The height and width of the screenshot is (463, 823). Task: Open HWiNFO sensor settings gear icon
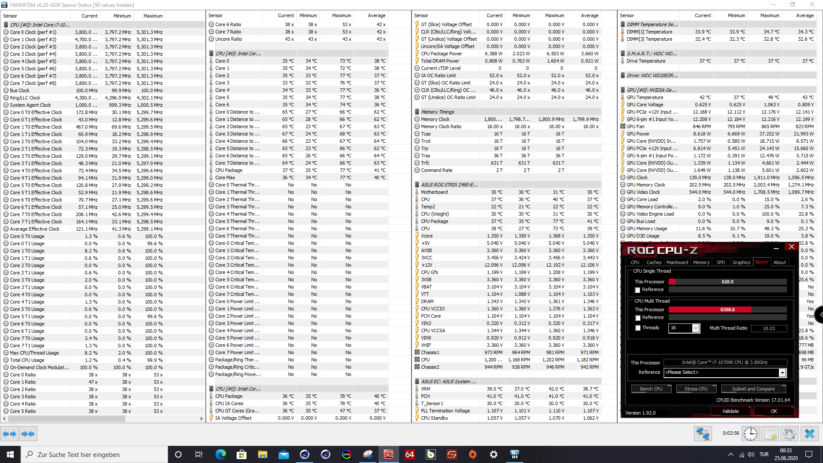(x=790, y=434)
